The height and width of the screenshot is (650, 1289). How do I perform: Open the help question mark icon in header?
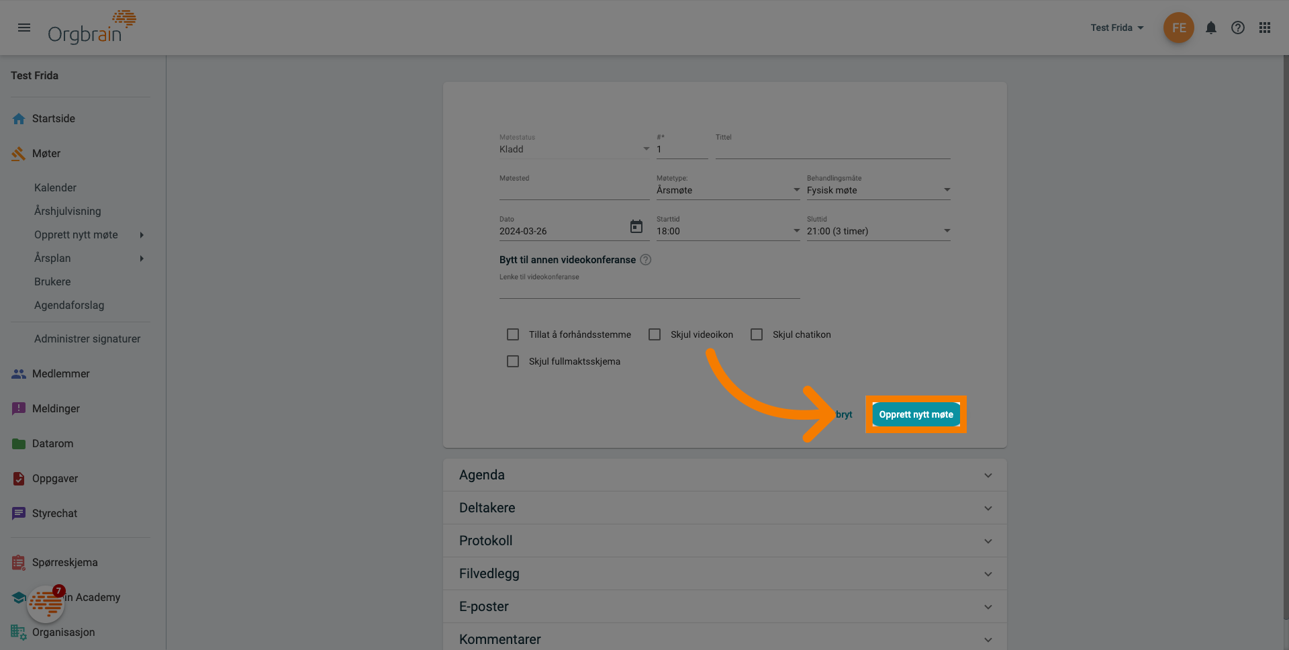(1237, 28)
